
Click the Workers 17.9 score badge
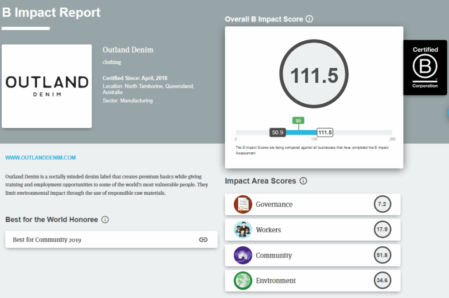[x=382, y=229]
